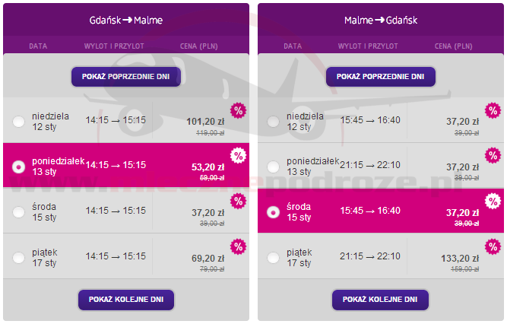Click discount badge on Gdańsk–Malme środa 15 sty

click(238, 202)
